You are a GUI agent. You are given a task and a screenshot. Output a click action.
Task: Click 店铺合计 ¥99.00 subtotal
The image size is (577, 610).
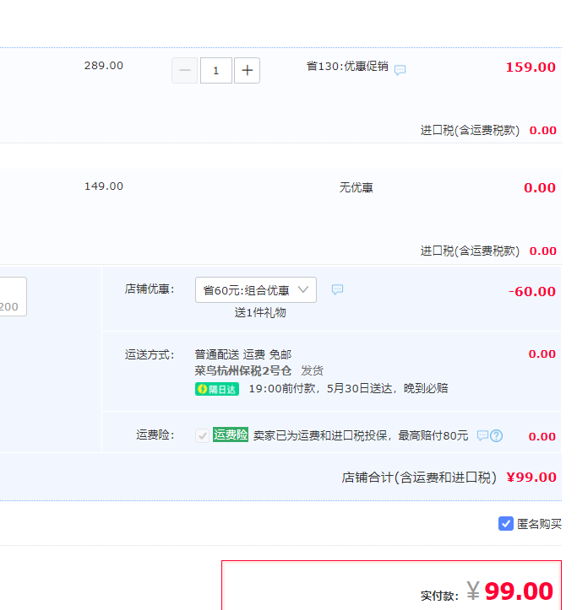point(531,478)
